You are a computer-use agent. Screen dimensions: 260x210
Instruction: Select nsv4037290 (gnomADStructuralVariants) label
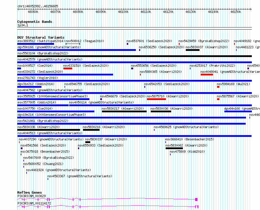coord(51,139)
